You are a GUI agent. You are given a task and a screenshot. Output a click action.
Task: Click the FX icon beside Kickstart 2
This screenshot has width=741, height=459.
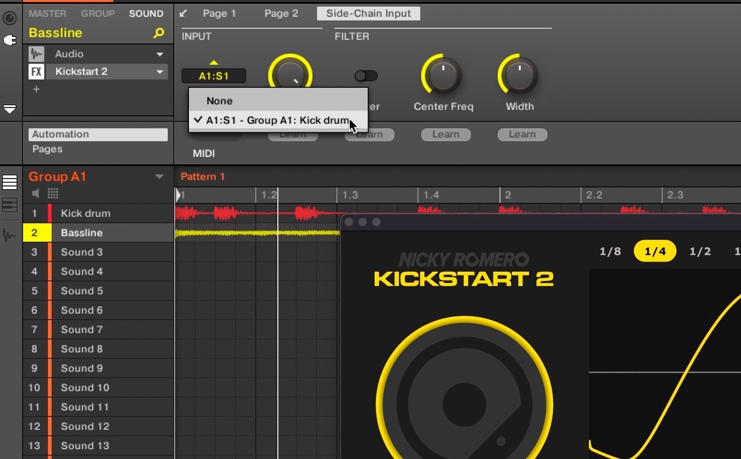[x=36, y=72]
